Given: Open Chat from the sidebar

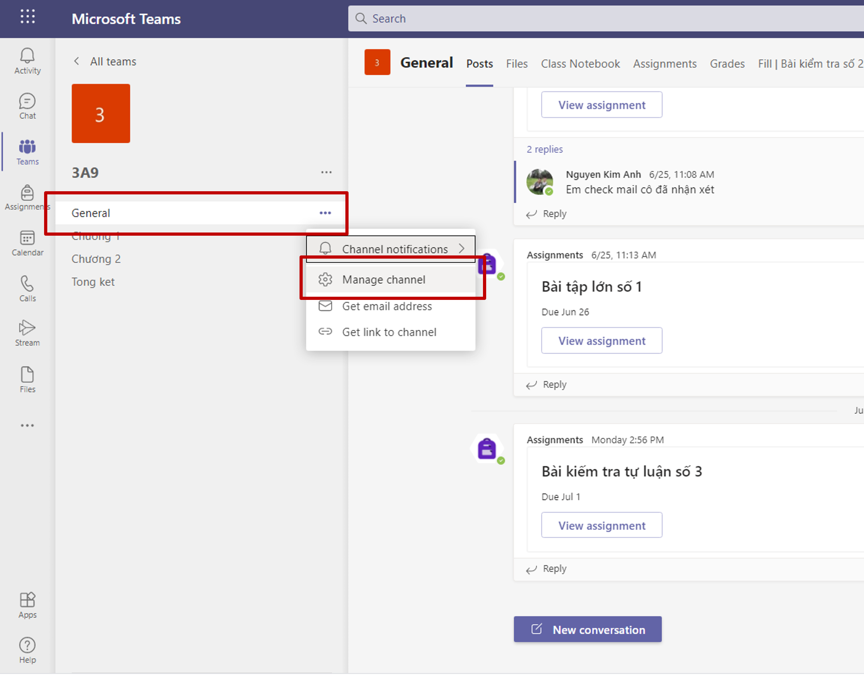Looking at the screenshot, I should pyautogui.click(x=27, y=106).
